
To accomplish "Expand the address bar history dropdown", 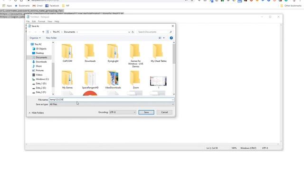I will tap(129, 32).
